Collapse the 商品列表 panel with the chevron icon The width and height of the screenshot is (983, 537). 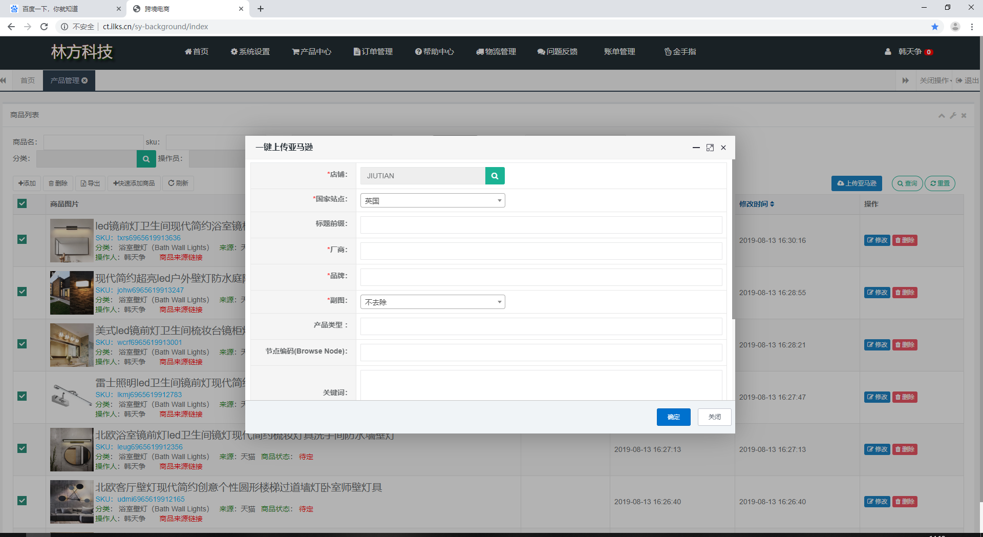(942, 116)
